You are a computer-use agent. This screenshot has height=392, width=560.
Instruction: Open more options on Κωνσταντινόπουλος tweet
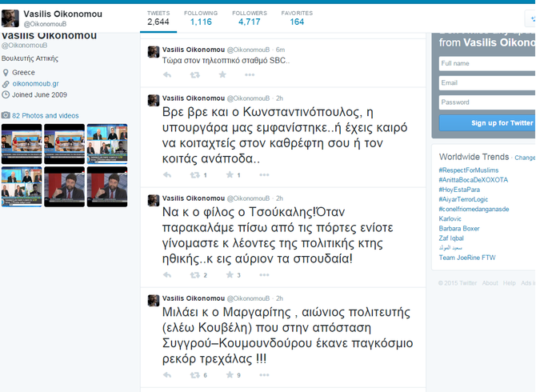(x=264, y=175)
